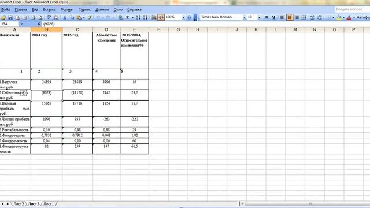Switch to the Лист1 sheet tab
The image size is (370, 208).
(x=49, y=204)
